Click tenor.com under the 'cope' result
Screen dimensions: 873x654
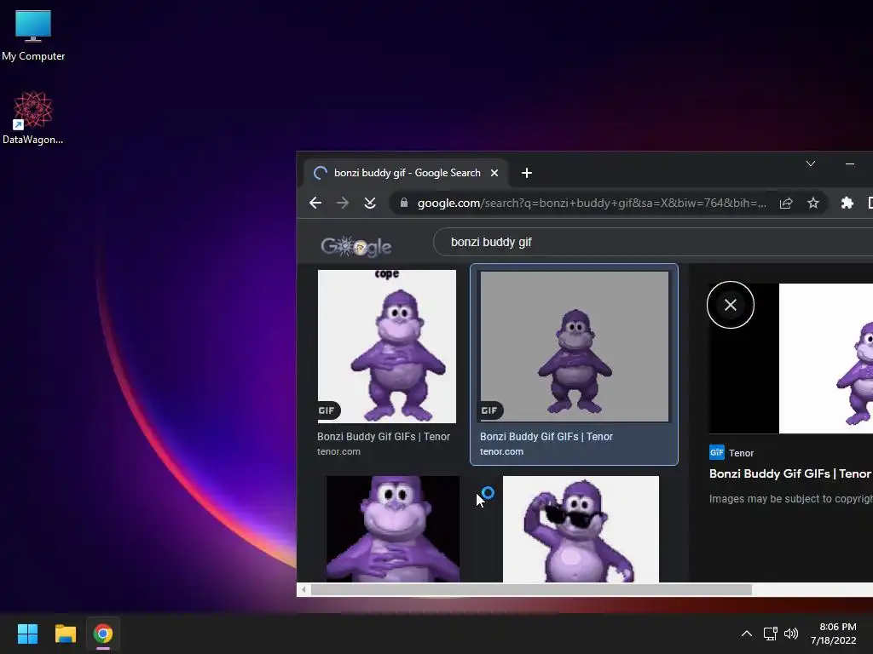[x=338, y=451]
